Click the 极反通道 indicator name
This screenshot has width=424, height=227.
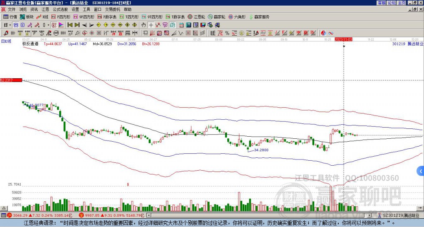click(x=30, y=44)
